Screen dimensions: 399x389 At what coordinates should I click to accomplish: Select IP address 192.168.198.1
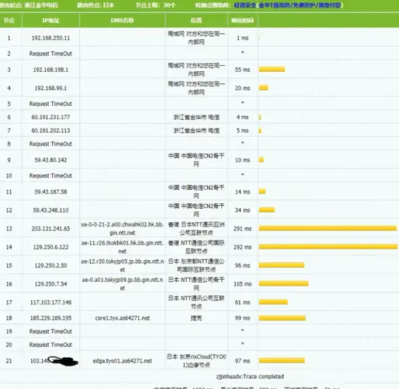coord(51,70)
